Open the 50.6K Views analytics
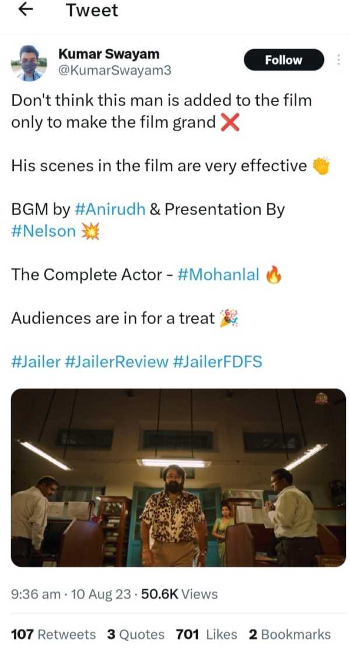 click(180, 594)
